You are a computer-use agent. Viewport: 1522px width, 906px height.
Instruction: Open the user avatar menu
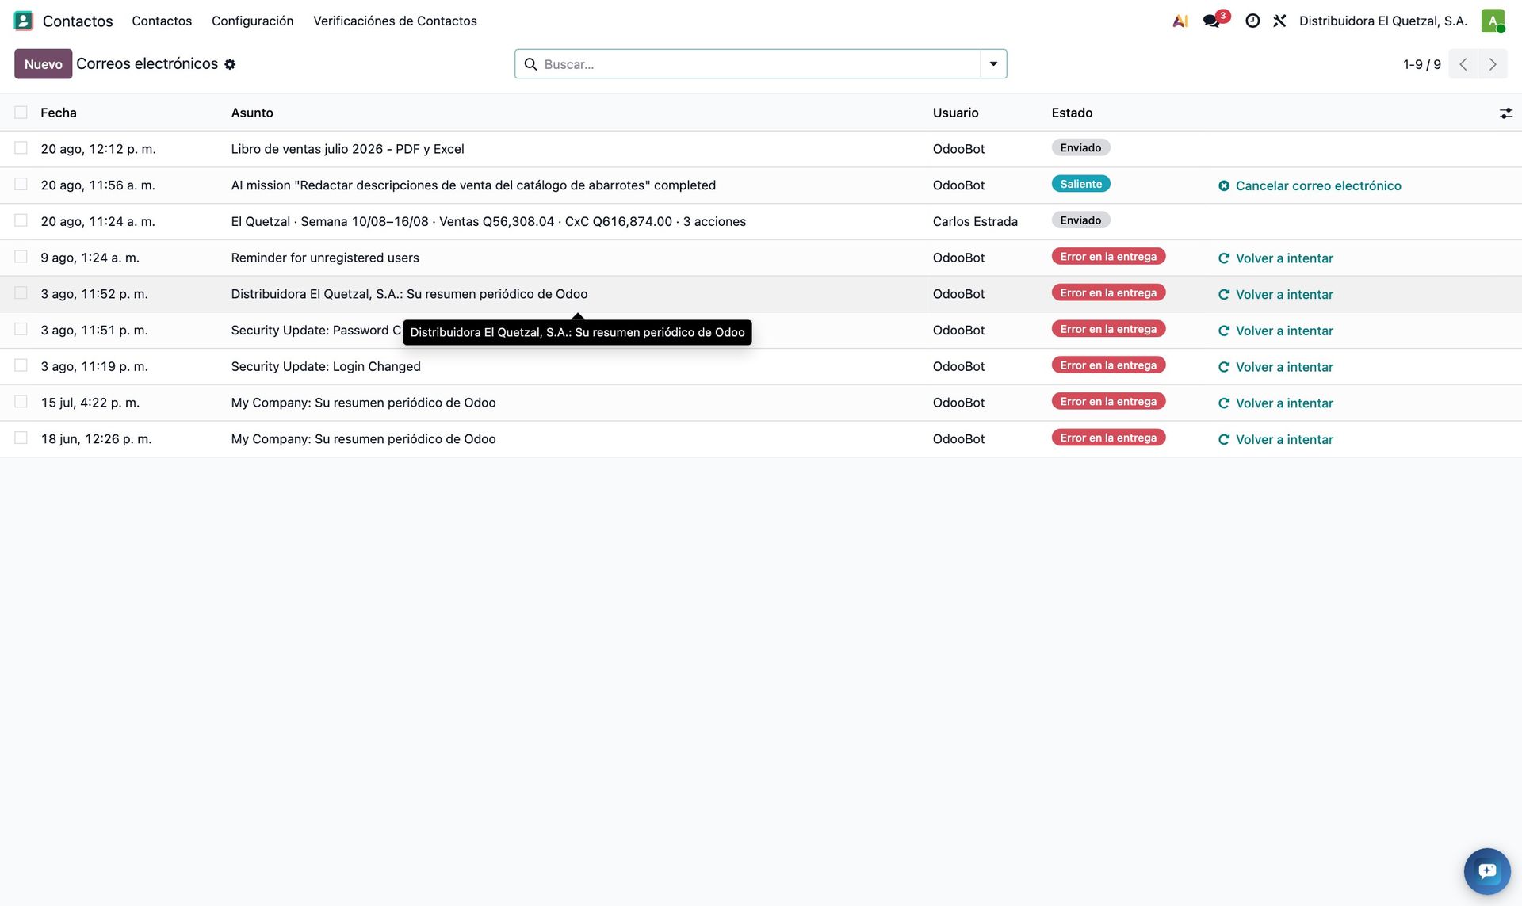[x=1493, y=21]
